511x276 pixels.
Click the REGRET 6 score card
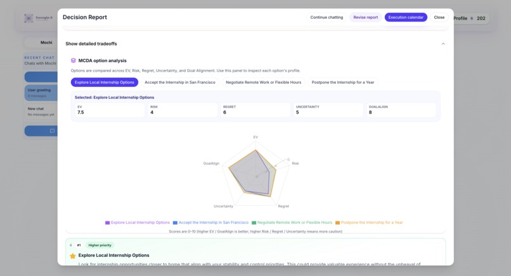click(256, 110)
